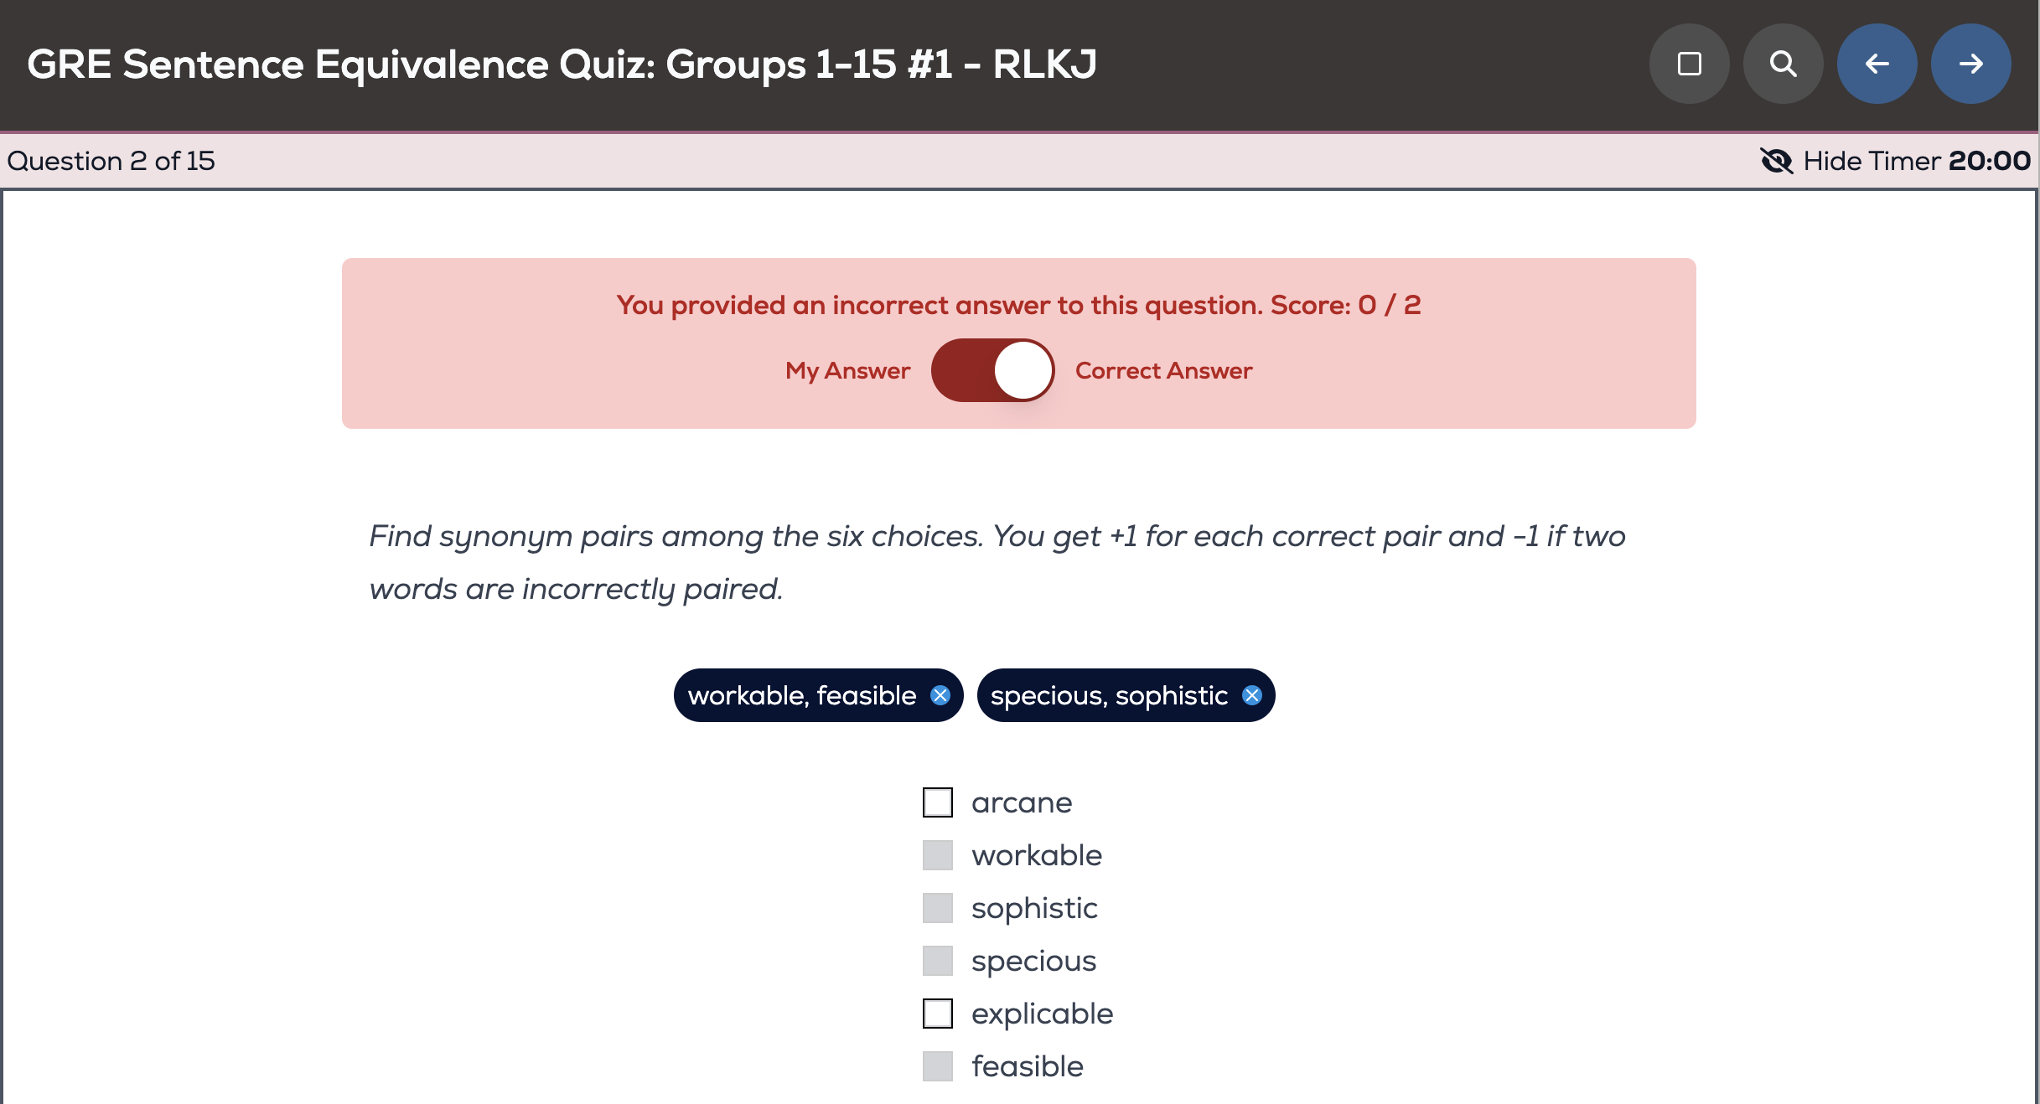Click the "My Answer" label
Screen dimensions: 2040x1104
pos(847,370)
